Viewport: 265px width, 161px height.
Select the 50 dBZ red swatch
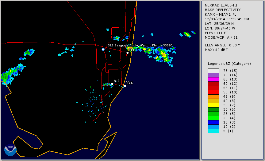pos(213,92)
